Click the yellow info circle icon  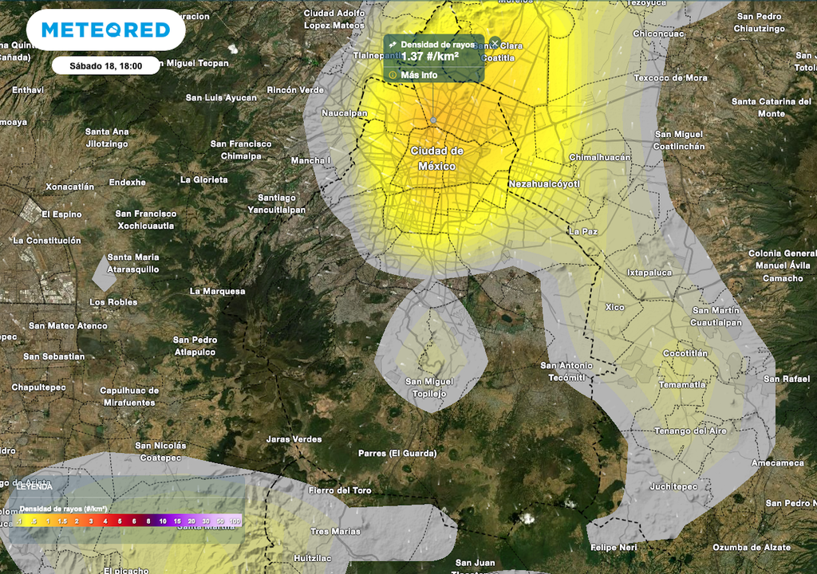pos(393,75)
